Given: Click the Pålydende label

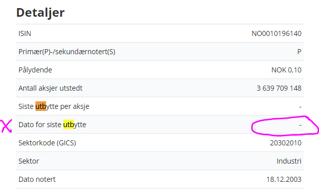Looking at the screenshot, I should pos(35,70).
